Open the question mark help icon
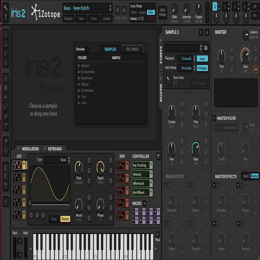Image resolution: width=260 pixels, height=260 pixels. [6, 17]
